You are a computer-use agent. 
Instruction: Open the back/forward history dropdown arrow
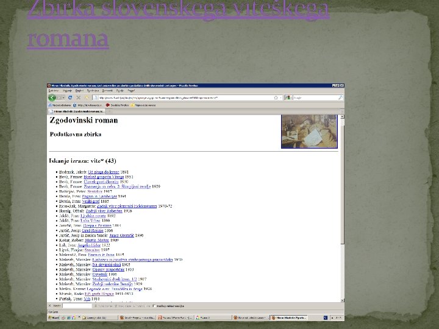63,97
